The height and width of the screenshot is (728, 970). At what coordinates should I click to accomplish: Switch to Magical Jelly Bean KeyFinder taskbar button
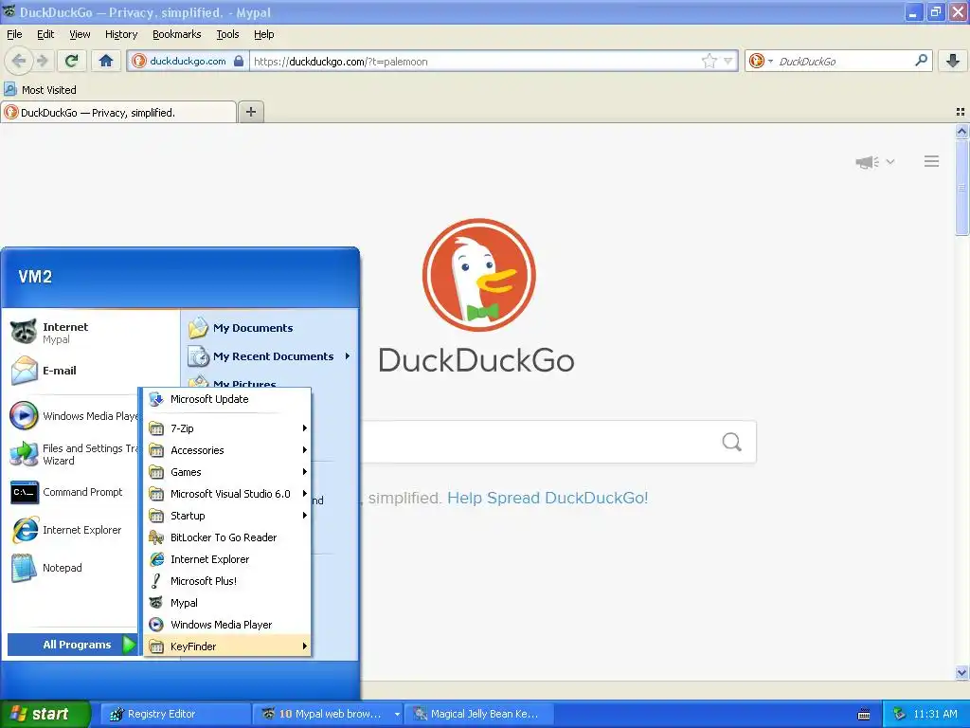[x=480, y=714]
